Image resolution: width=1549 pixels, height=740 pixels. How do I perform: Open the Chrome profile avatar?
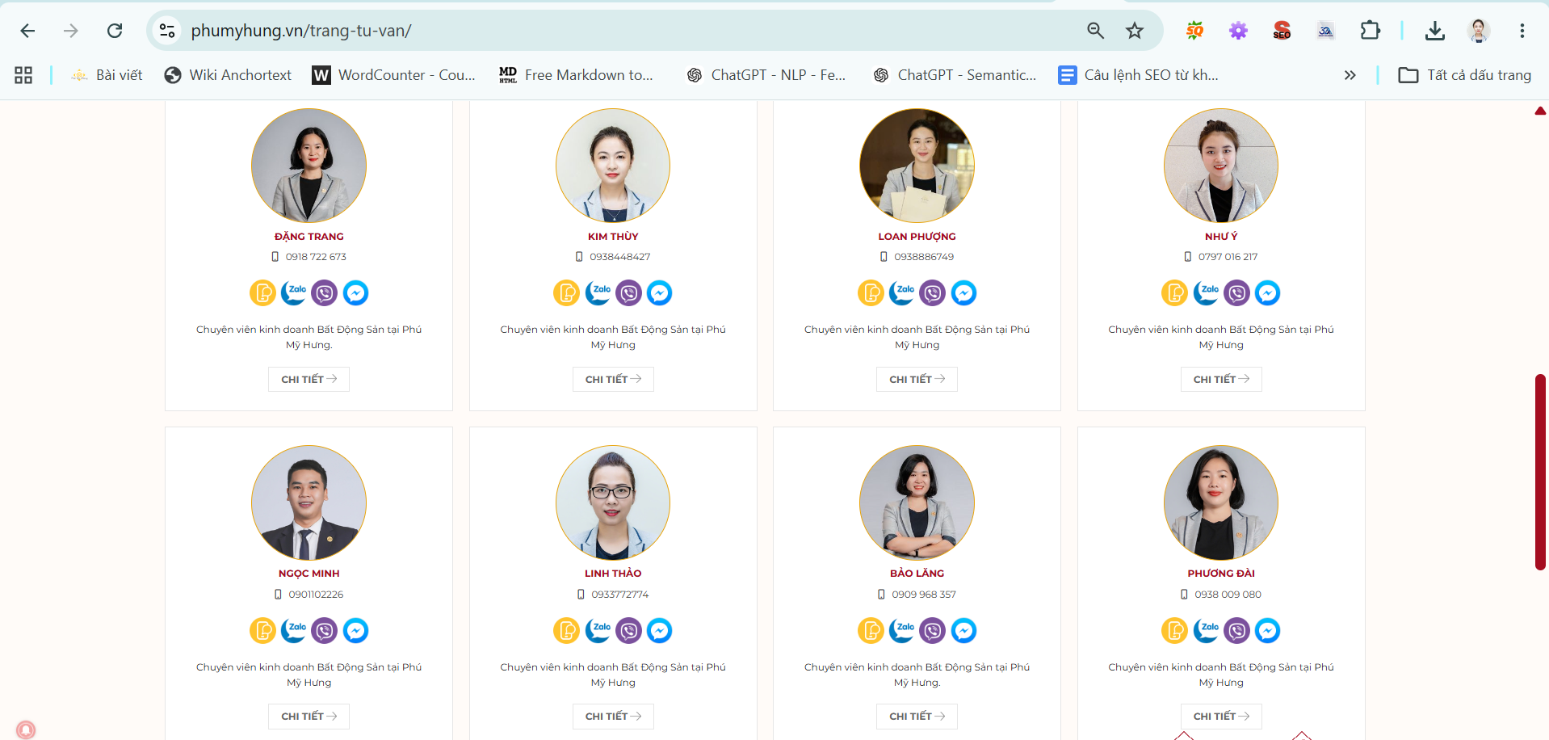coord(1479,31)
